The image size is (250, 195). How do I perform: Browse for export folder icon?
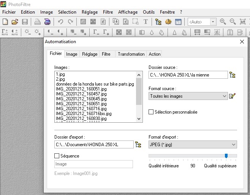point(138,145)
